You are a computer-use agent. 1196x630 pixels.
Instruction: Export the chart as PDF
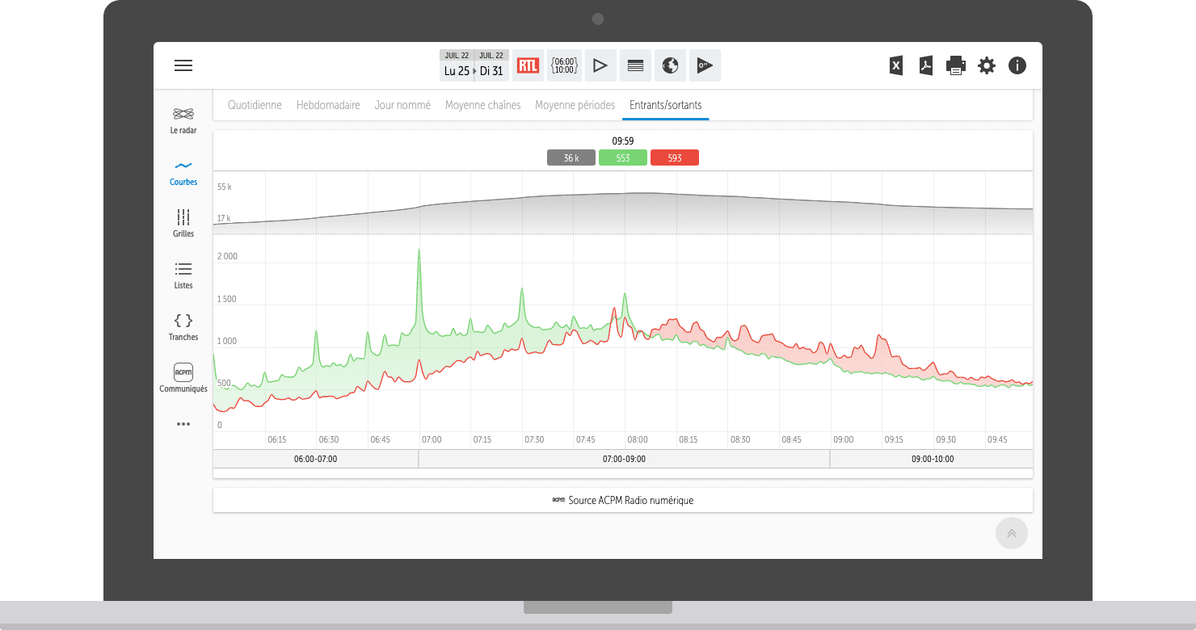pyautogui.click(x=926, y=66)
